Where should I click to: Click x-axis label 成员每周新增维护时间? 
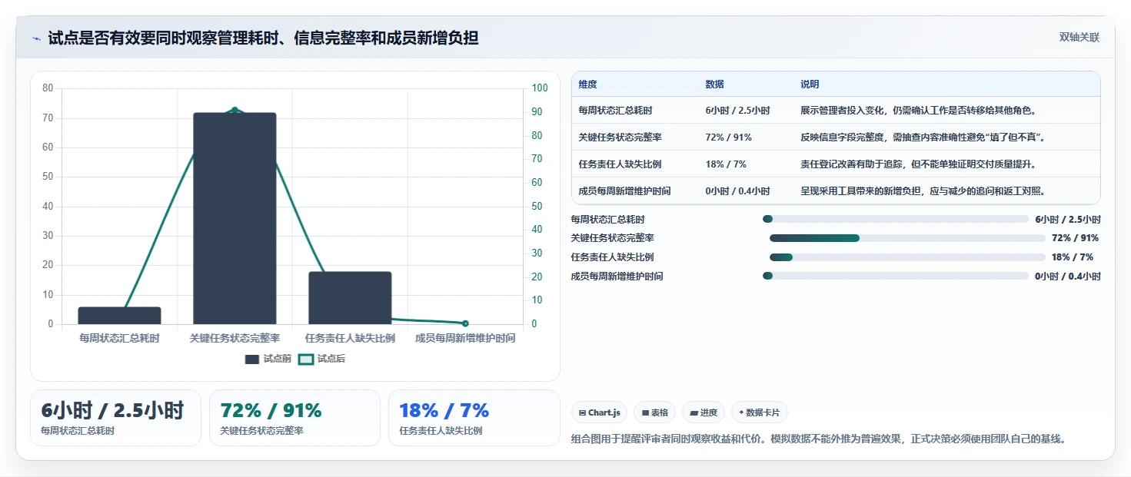(x=465, y=338)
